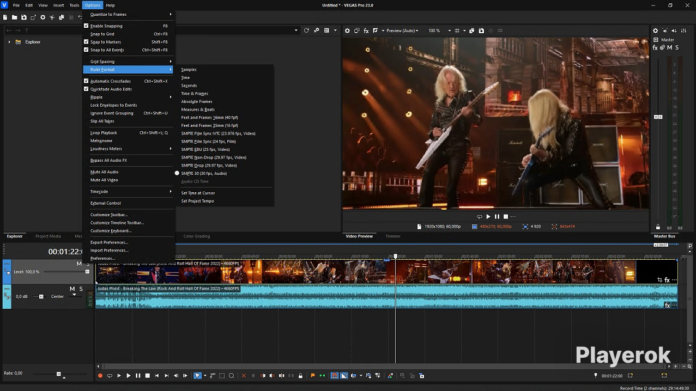Toggle Split Screen View in preview
Viewport: 696px width, 391px height.
tap(376, 31)
